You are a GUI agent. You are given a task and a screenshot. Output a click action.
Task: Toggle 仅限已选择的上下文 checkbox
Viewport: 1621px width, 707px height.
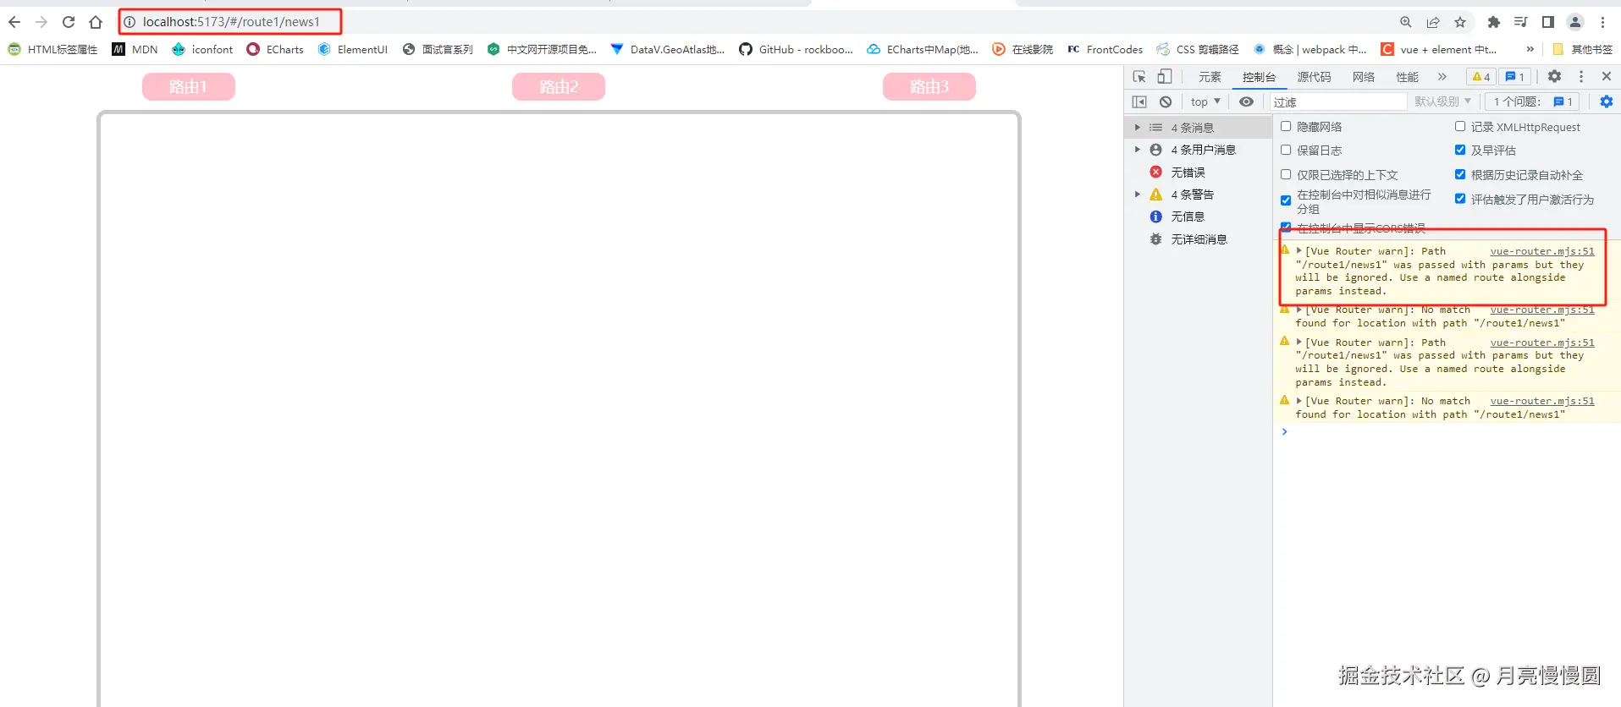(1286, 174)
